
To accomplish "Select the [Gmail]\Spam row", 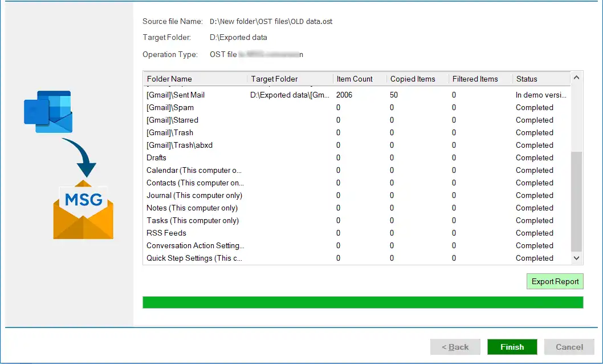I will tap(357, 108).
